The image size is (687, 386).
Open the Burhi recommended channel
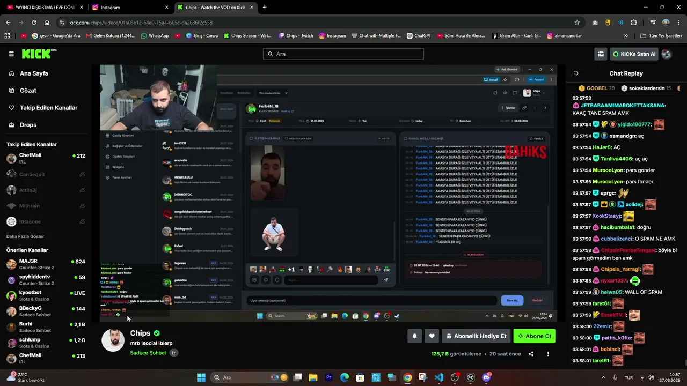pyautogui.click(x=46, y=327)
